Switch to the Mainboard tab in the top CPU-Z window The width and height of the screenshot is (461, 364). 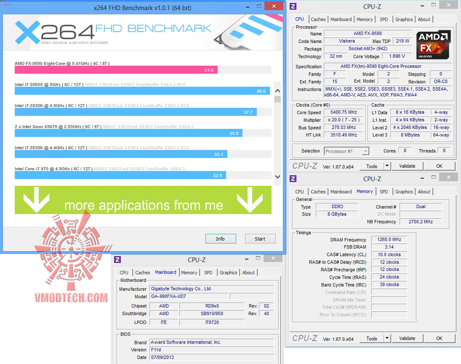(341, 19)
